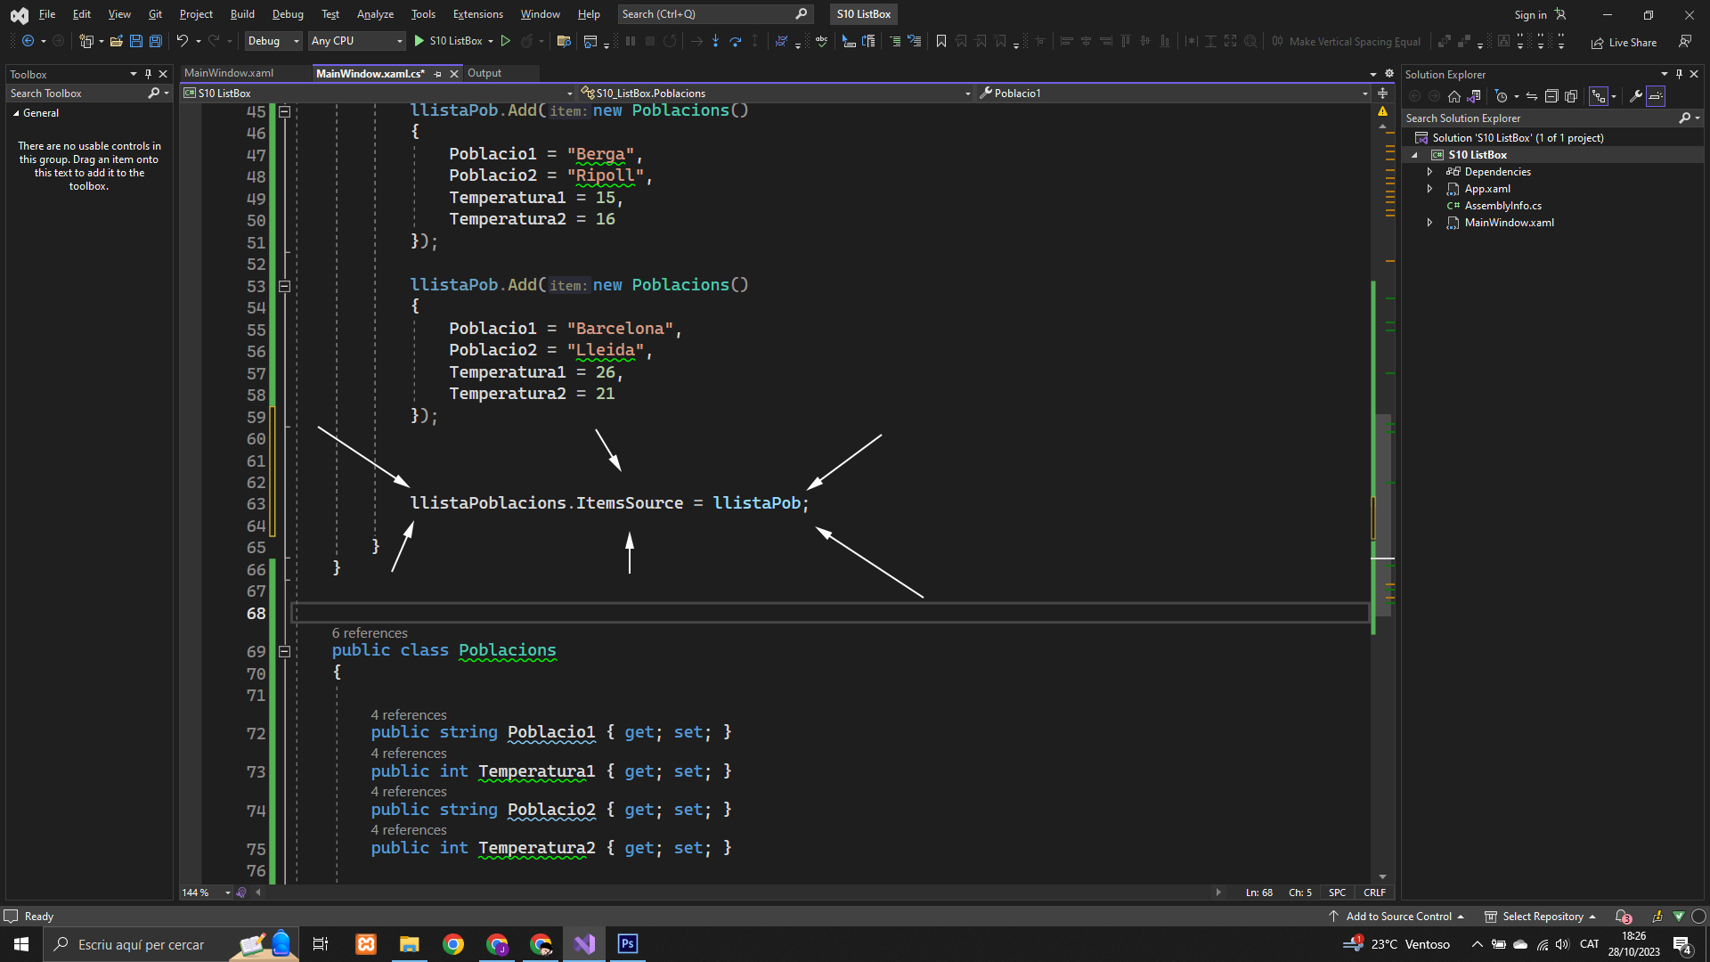Open the Any CPU platform dropdown
The width and height of the screenshot is (1710, 962).
pyautogui.click(x=356, y=41)
